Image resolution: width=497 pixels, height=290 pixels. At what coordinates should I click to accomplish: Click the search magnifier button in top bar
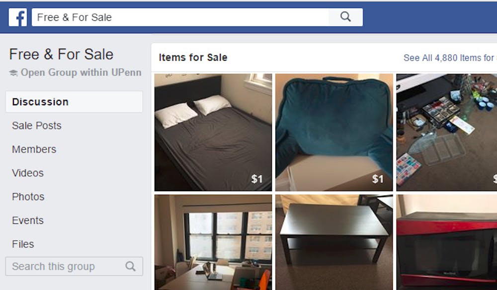pyautogui.click(x=345, y=17)
